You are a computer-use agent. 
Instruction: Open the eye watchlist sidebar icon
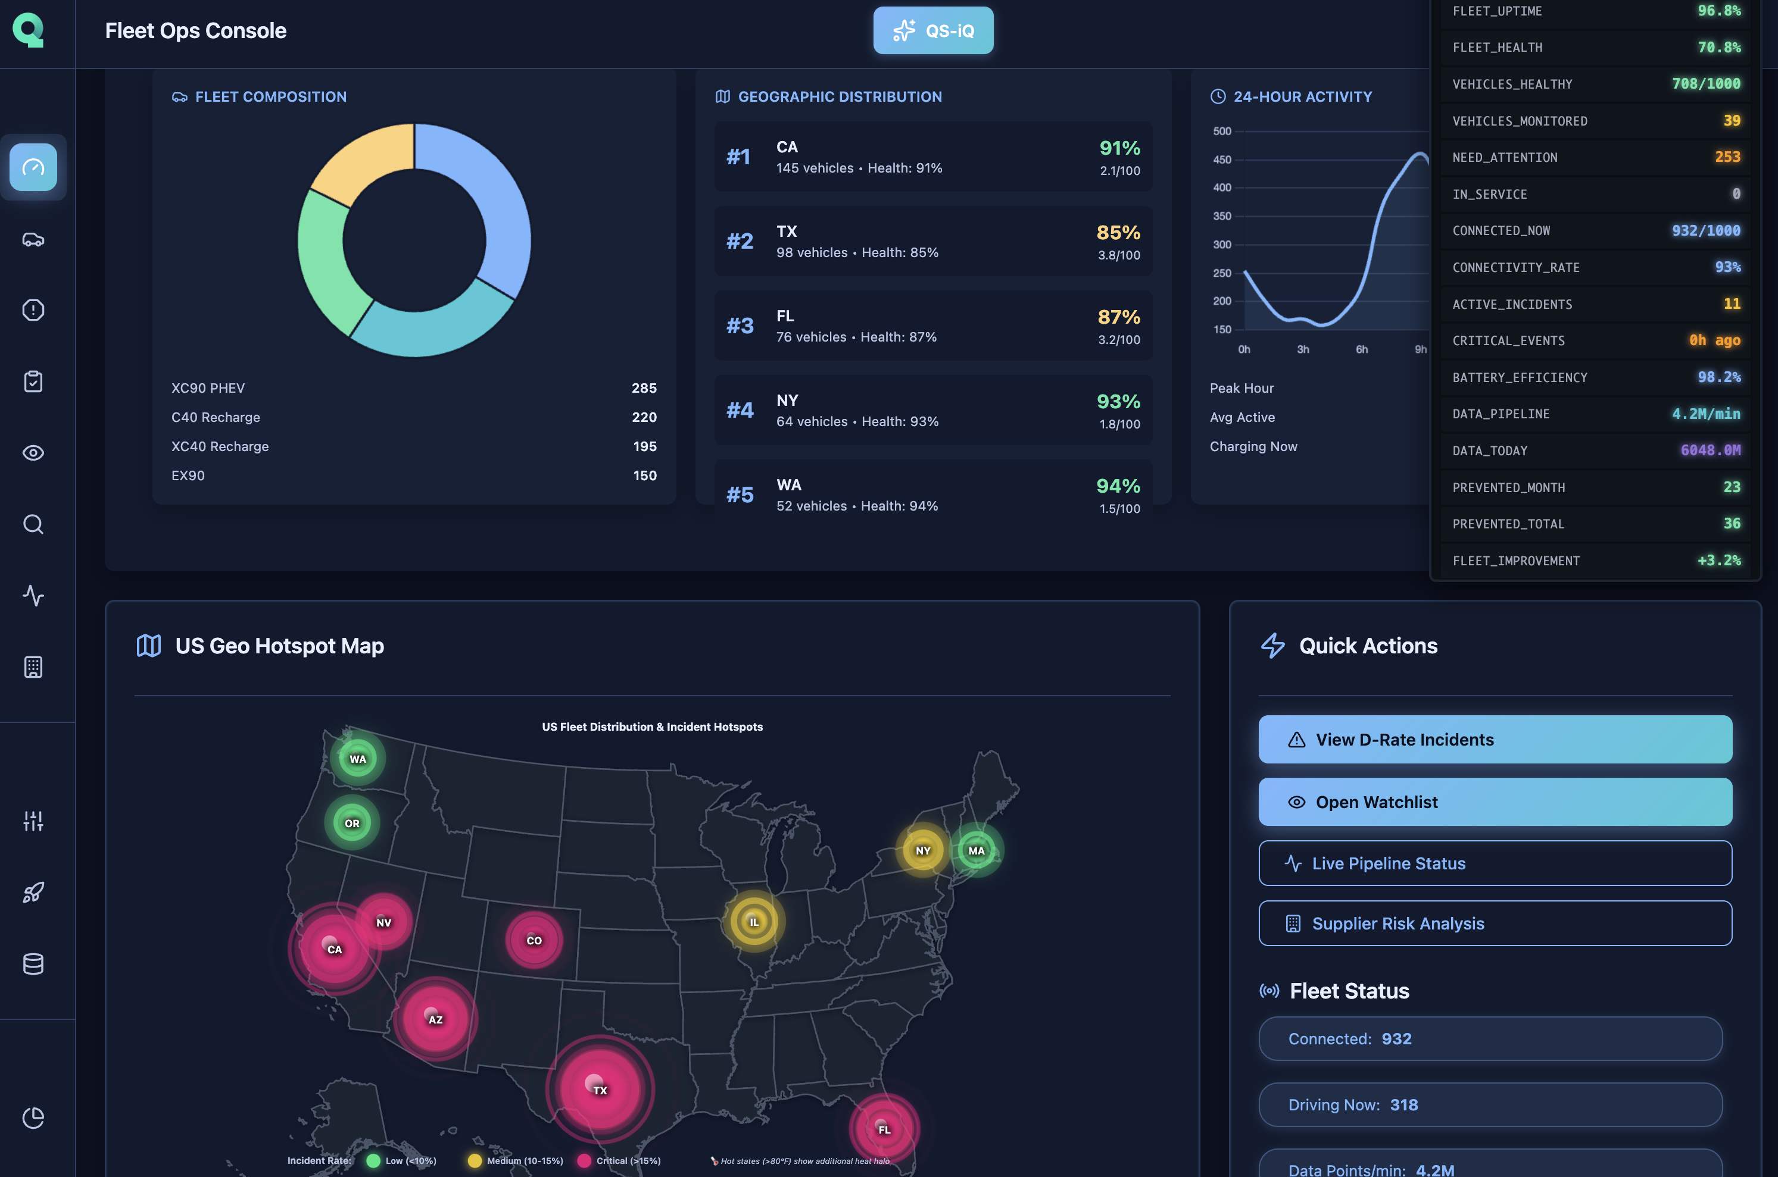point(33,453)
